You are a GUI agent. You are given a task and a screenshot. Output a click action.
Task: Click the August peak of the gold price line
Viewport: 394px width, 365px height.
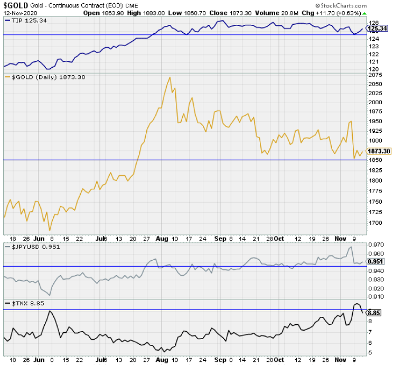[x=170, y=78]
